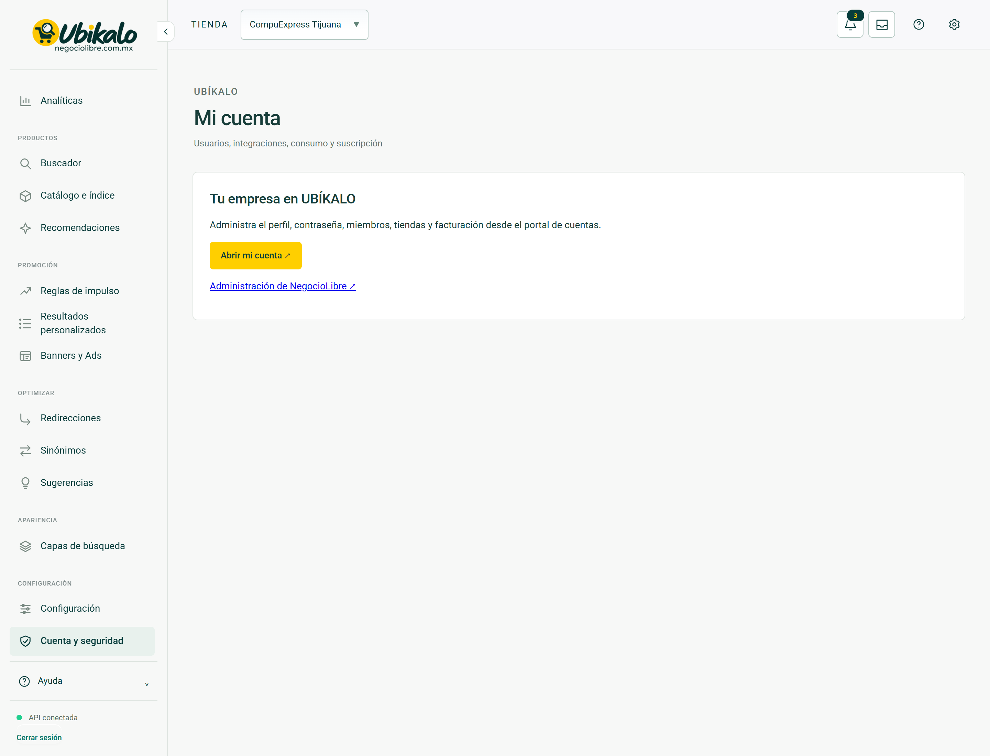Click the Cuenta y seguridad shield icon
Image resolution: width=990 pixels, height=756 pixels.
click(x=25, y=641)
